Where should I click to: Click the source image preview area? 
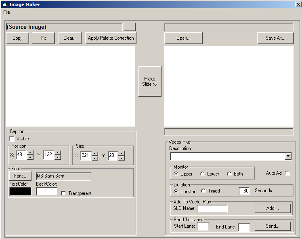71,86
